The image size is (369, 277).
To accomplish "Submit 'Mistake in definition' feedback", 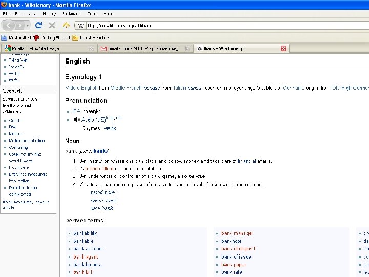I will (27, 141).
